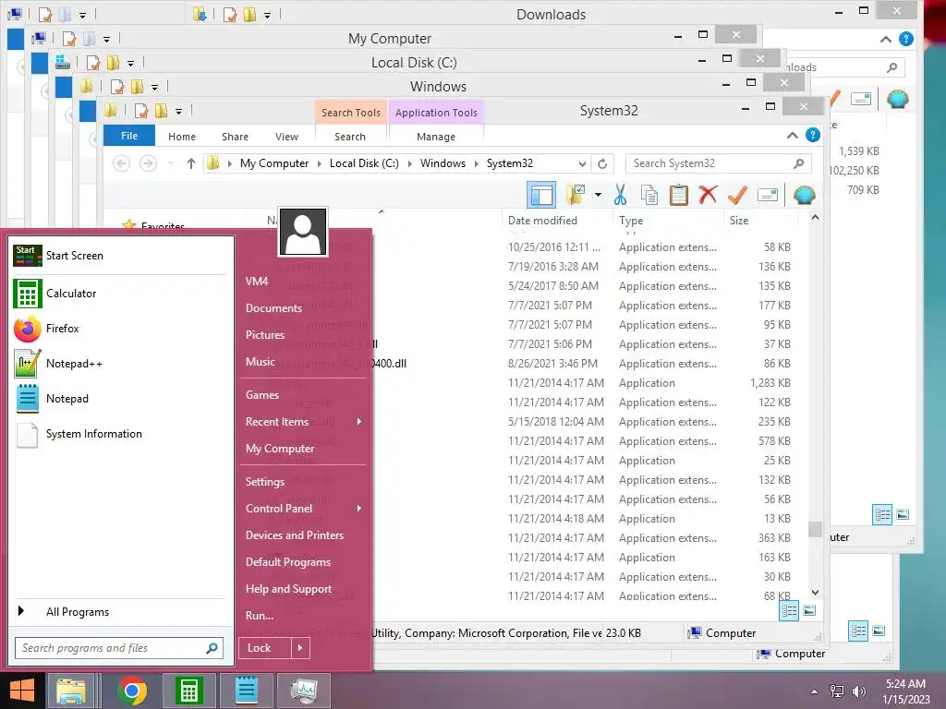946x709 pixels.
Task: Click the E-mail envelope toolbar icon
Action: coord(768,195)
